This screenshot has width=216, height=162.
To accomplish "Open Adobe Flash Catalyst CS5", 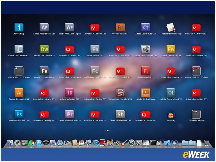I will tap(95, 71).
